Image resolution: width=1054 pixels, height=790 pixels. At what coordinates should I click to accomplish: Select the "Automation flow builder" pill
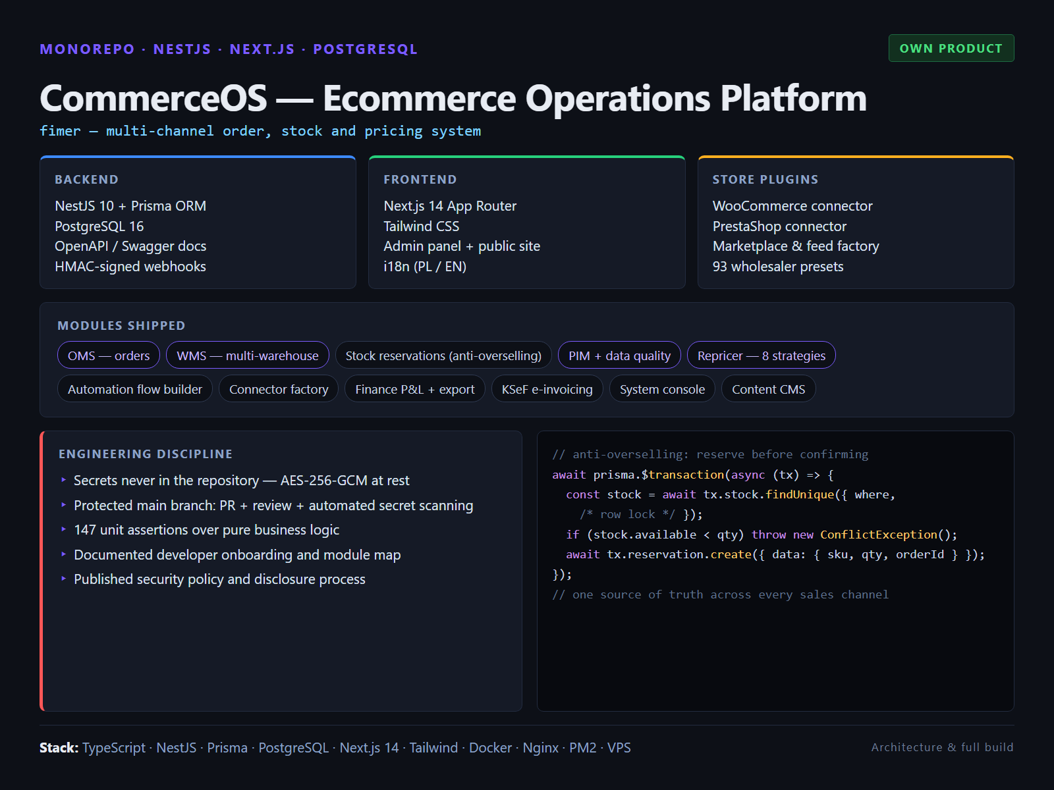pos(135,389)
